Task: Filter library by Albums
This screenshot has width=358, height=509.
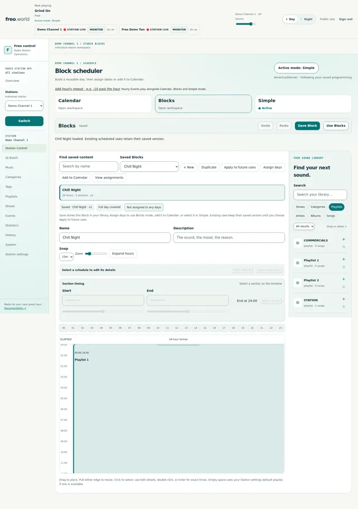Action: tap(315, 216)
